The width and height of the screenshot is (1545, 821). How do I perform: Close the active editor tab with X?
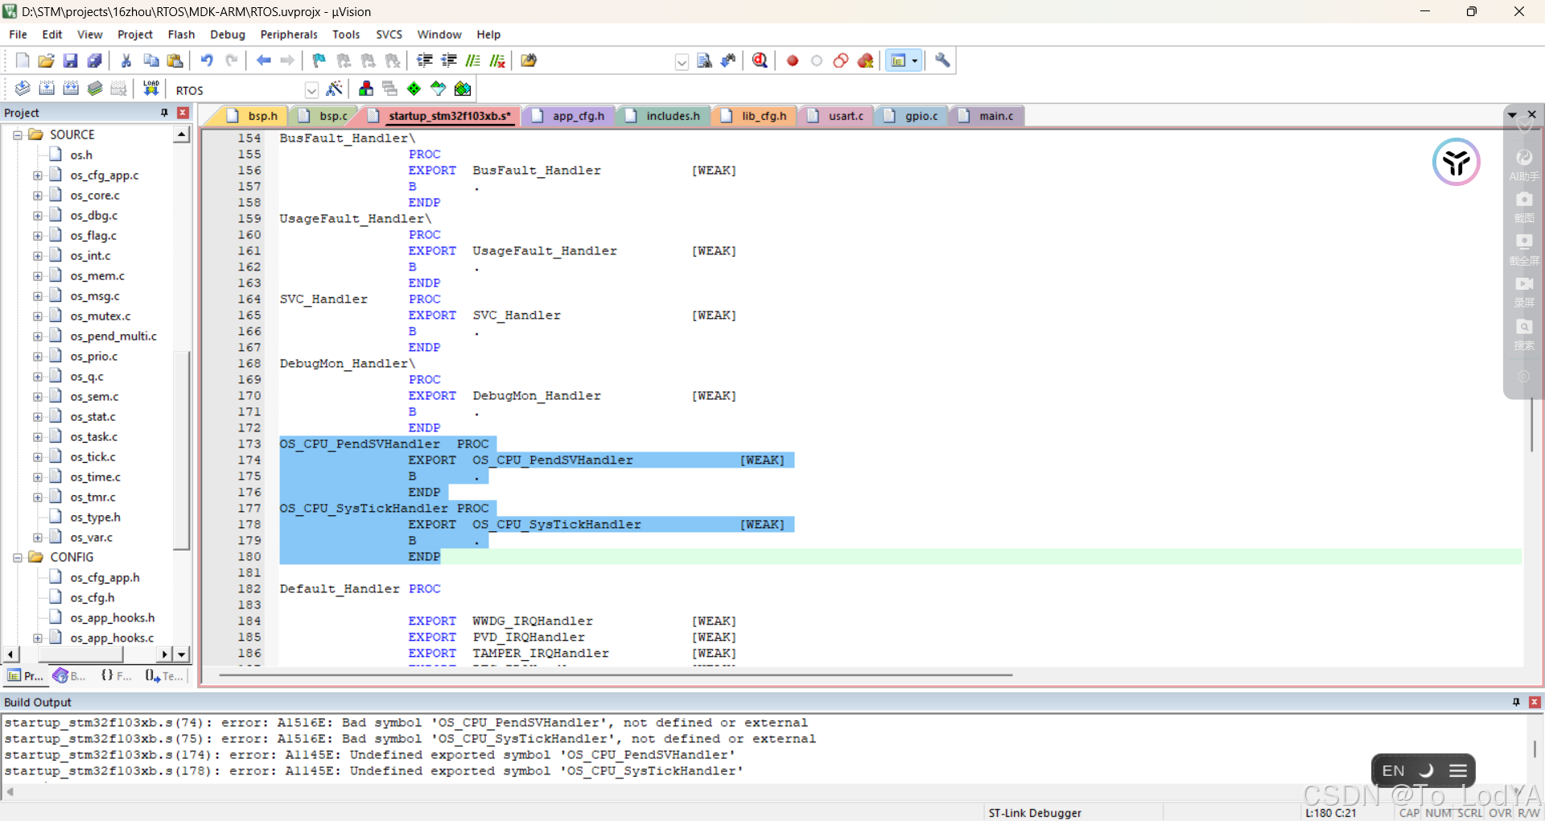click(1532, 115)
